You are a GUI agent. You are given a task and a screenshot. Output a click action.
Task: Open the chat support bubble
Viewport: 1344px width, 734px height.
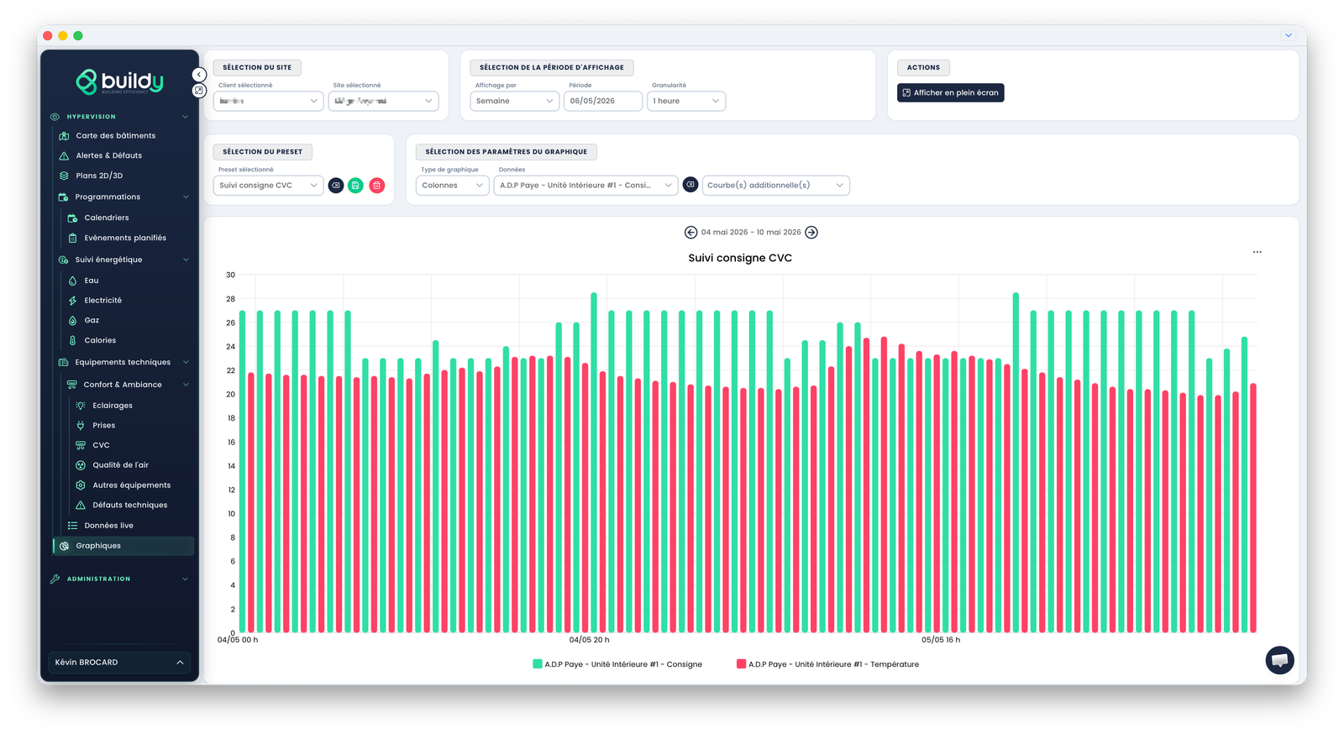(1279, 660)
